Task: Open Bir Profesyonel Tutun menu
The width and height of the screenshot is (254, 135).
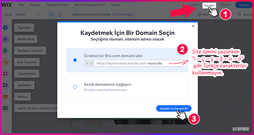Action: pyautogui.click(x=89, y=5)
